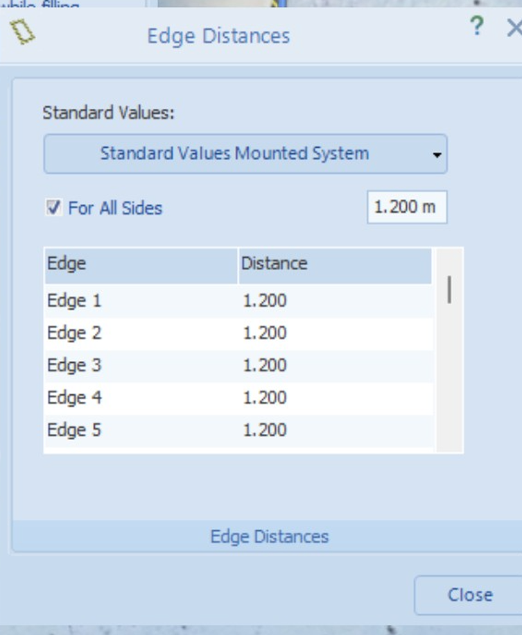522x635 pixels.
Task: Click the Edge Distances polygon icon in title bar
Action: point(24,32)
